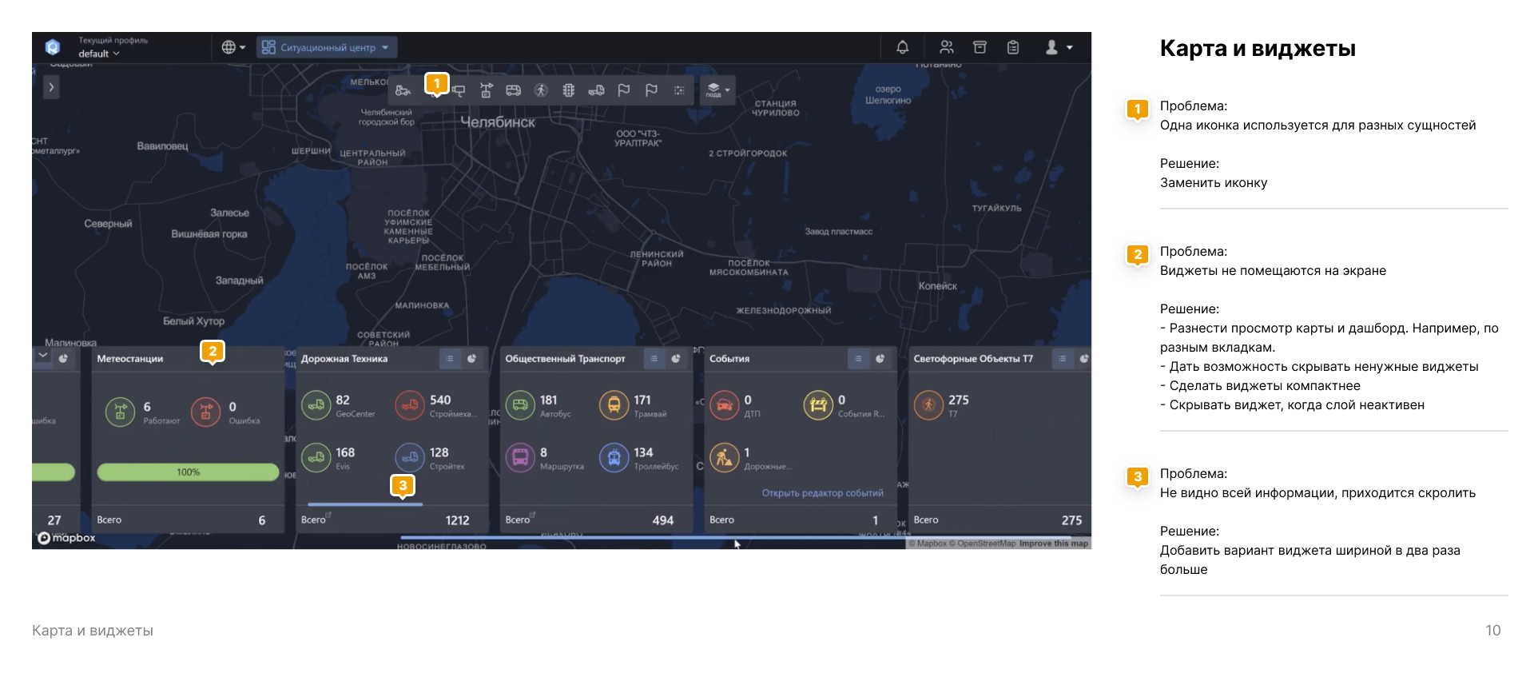Switch События widget to chart view
The image size is (1534, 673).
coord(880,359)
